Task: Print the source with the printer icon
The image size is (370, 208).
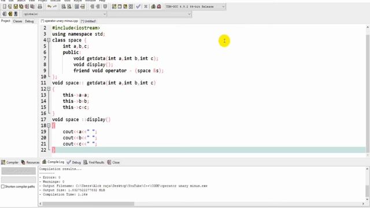Action: 40,6
